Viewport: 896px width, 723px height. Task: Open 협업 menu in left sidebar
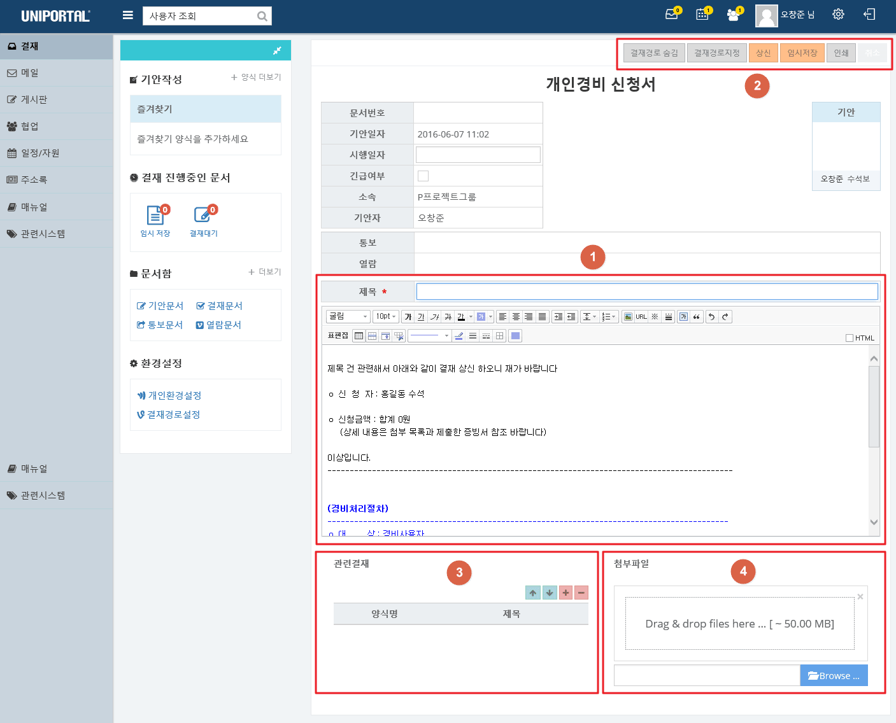tap(57, 127)
